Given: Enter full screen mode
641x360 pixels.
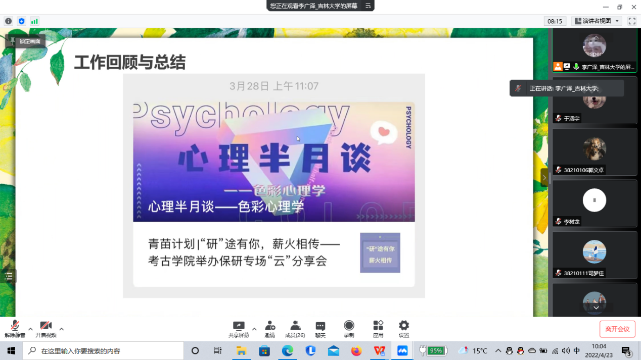Looking at the screenshot, I should pos(632,21).
